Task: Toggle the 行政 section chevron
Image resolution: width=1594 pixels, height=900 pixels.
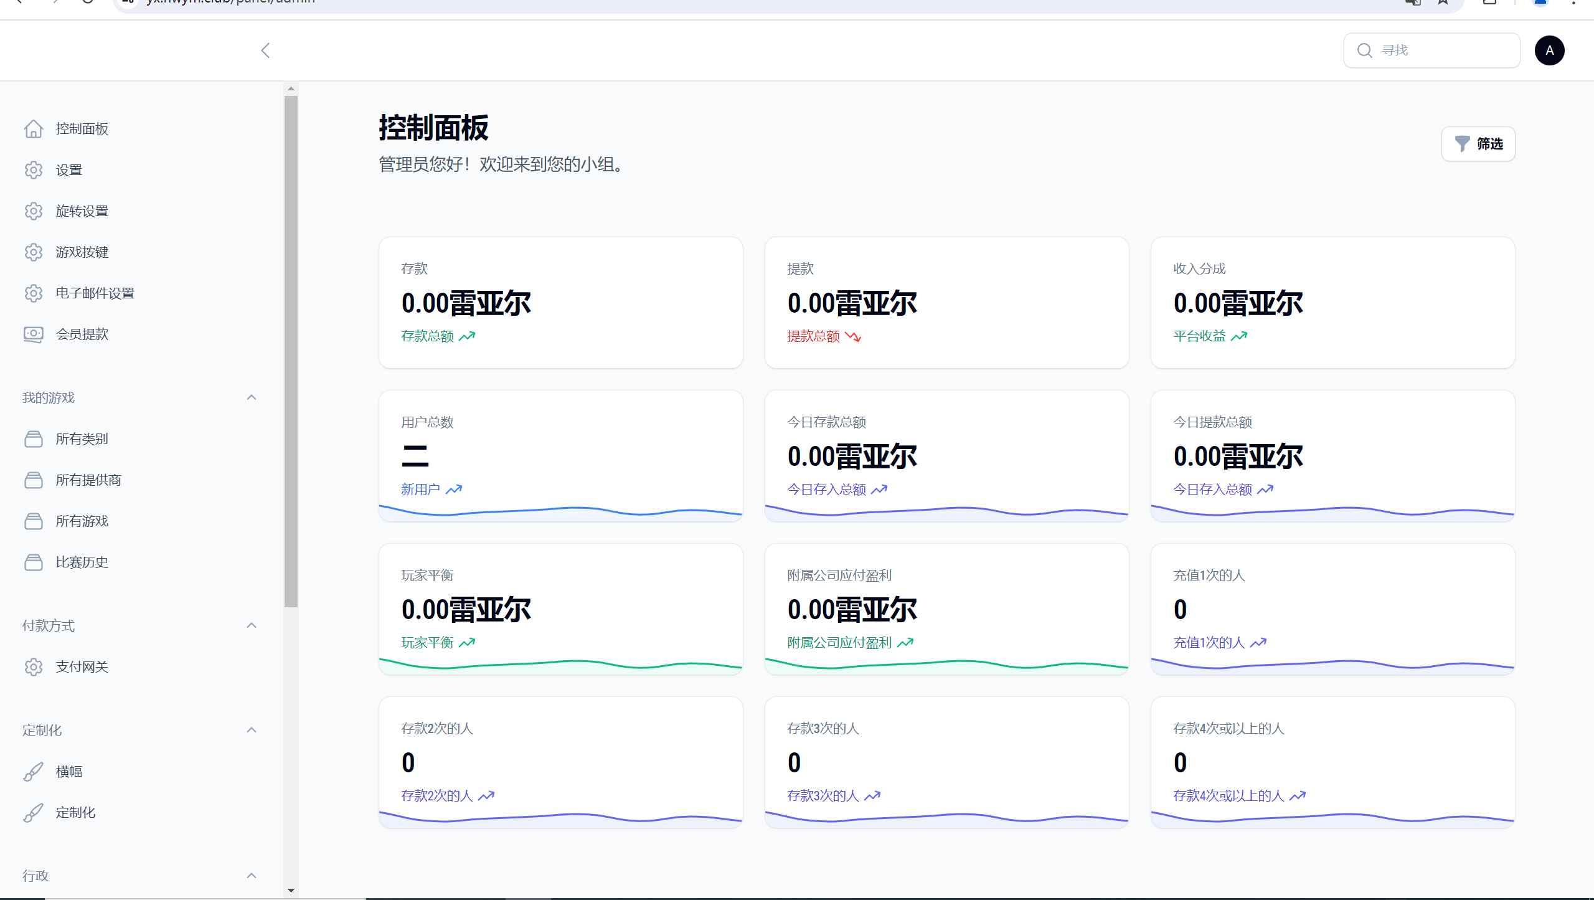Action: tap(252, 876)
